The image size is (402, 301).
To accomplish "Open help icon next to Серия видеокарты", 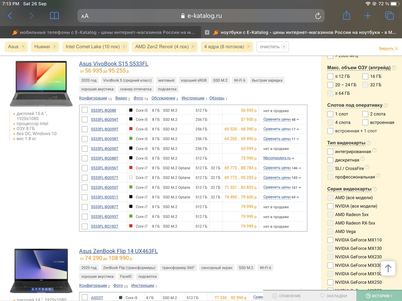I will tap(375, 189).
